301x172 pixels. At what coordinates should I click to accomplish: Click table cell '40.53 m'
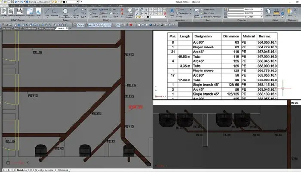pos(184,57)
